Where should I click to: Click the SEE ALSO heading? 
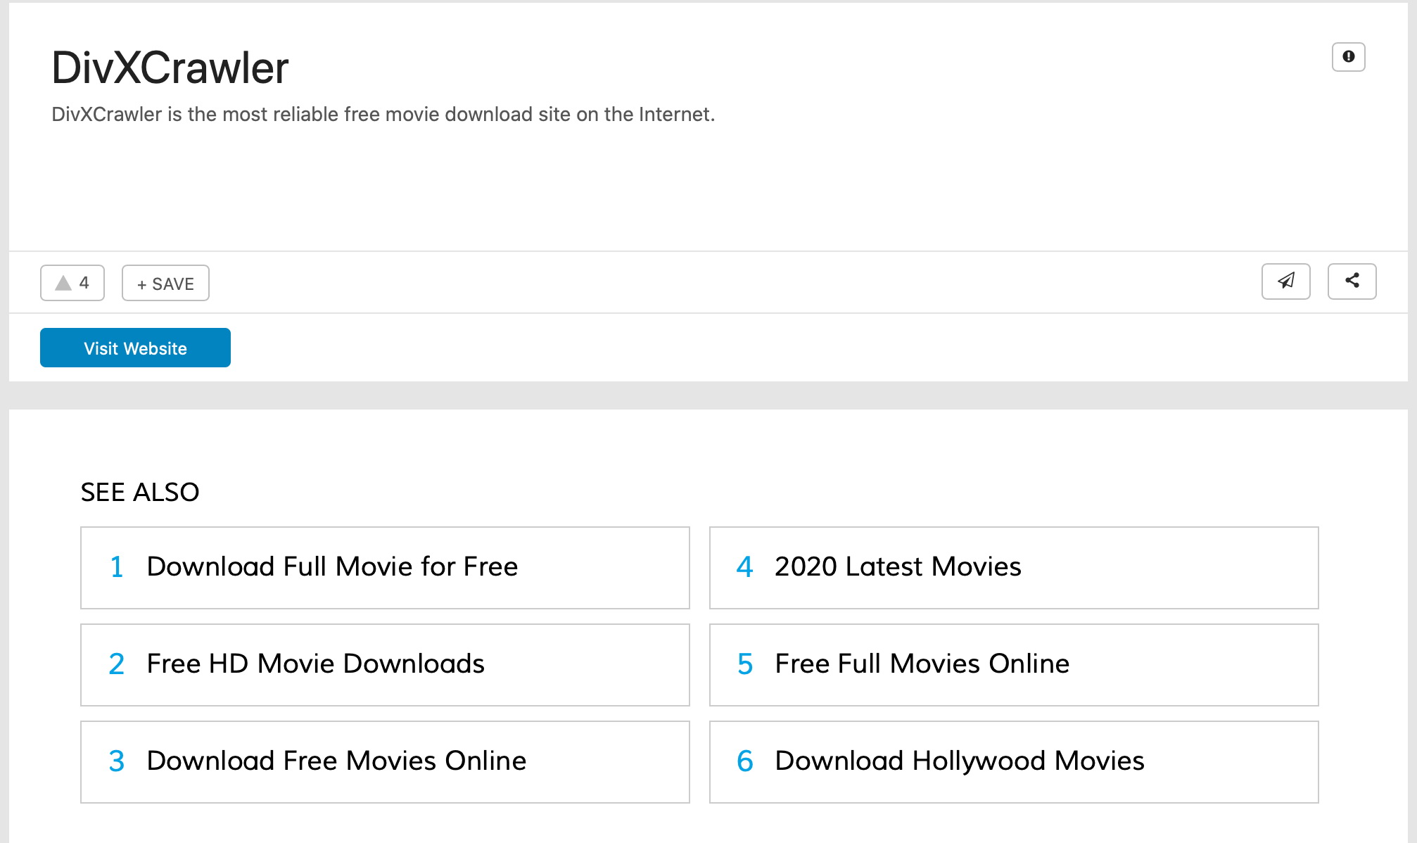[140, 492]
